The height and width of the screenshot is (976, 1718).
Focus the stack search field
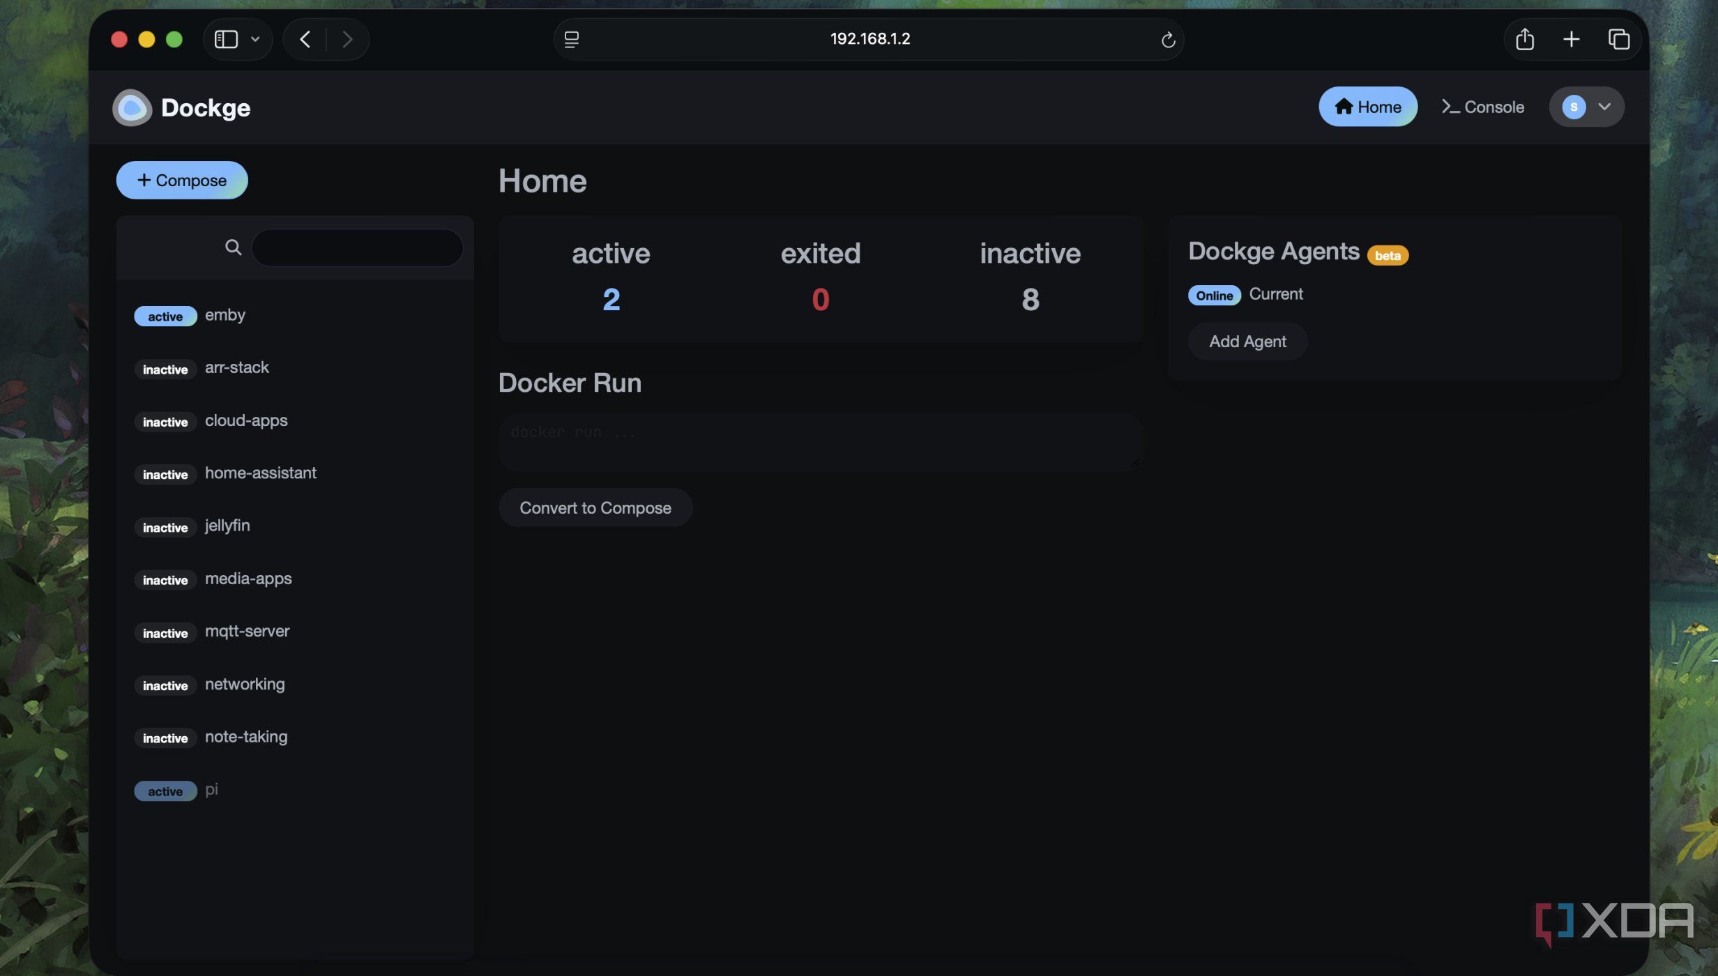(358, 247)
